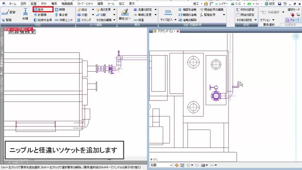Viewport: 302px width, 170px height.
Task: Choose the 計器類 instruments tool
Action: [x=40, y=15]
